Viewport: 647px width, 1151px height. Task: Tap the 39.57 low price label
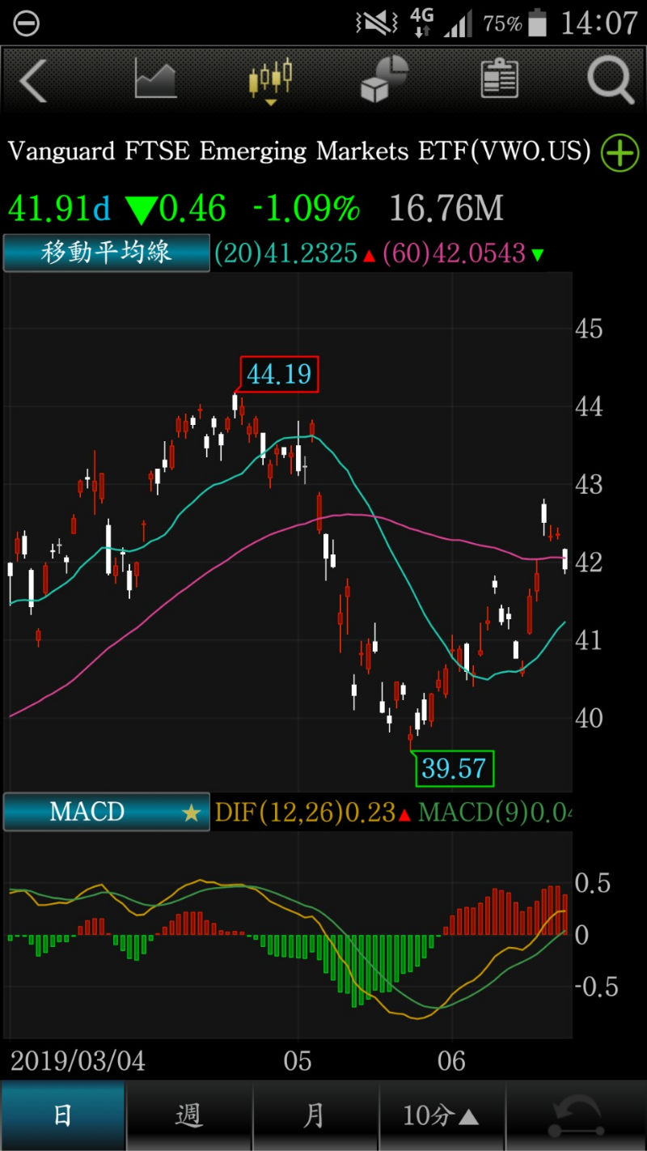tap(454, 768)
